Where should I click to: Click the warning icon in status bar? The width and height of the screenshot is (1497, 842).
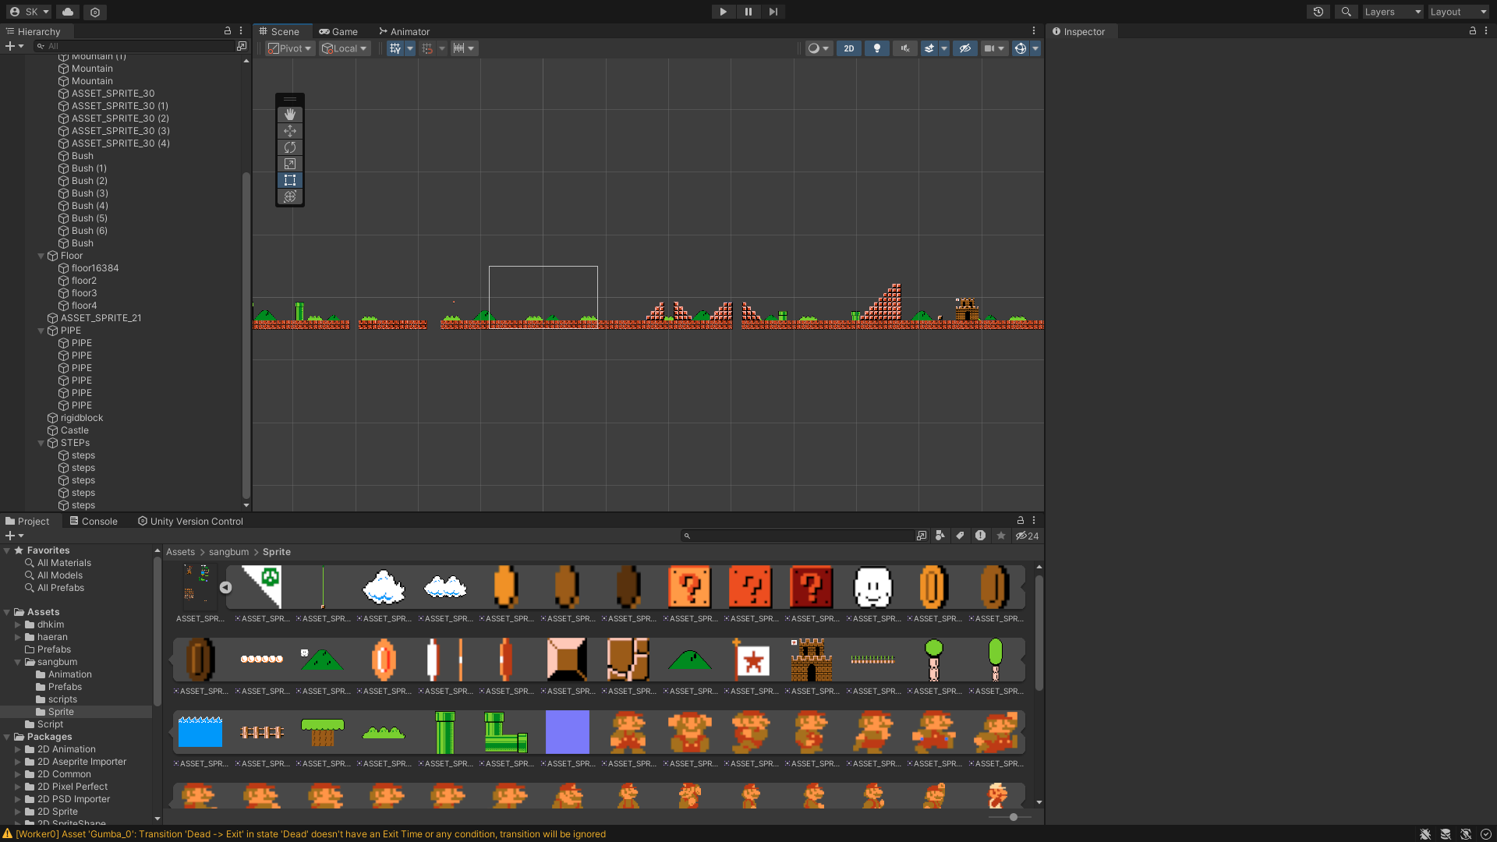point(8,833)
